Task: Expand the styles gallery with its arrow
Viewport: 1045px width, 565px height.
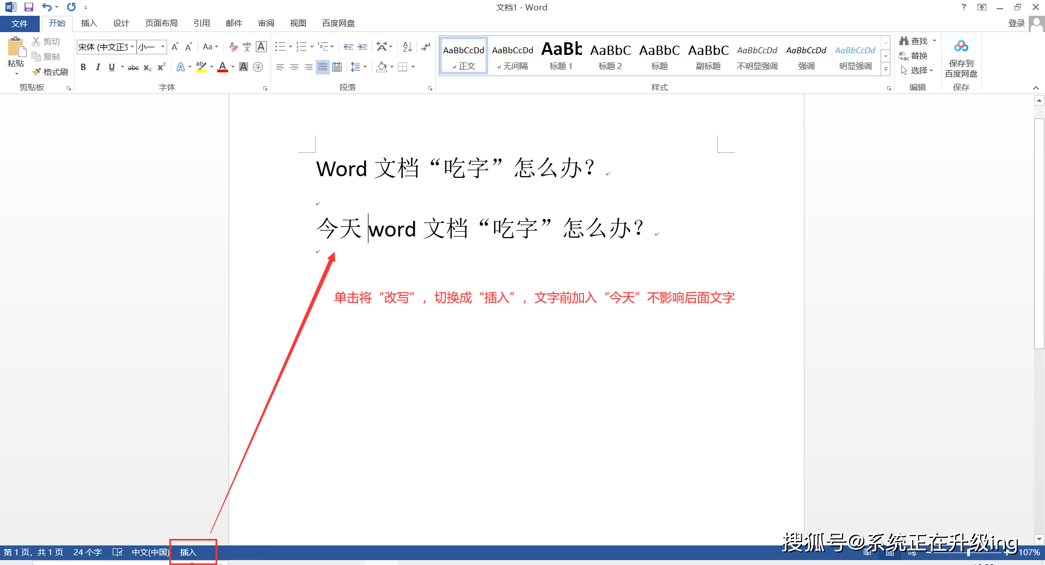Action: tap(886, 70)
